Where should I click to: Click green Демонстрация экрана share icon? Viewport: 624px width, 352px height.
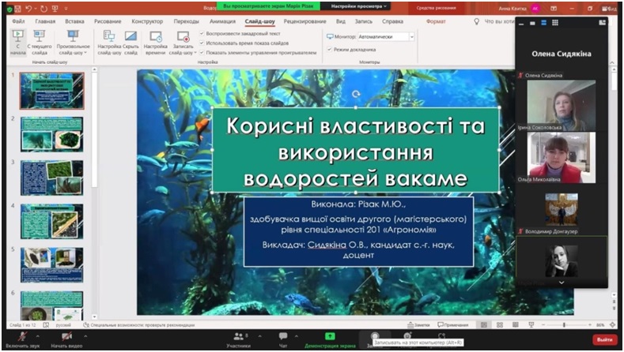pyautogui.click(x=330, y=336)
